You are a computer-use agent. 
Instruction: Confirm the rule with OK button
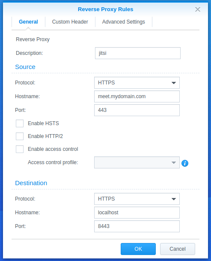(138, 249)
